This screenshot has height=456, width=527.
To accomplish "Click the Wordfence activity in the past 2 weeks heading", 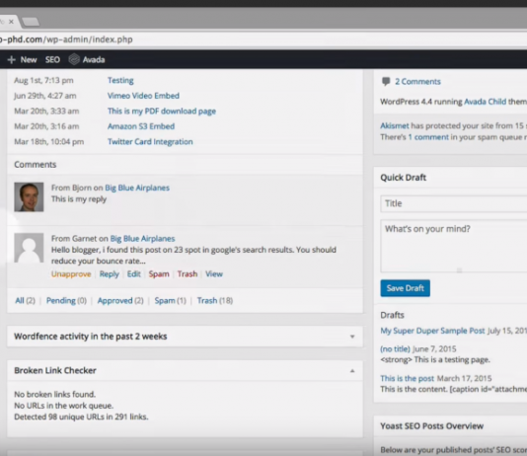I will [x=91, y=337].
